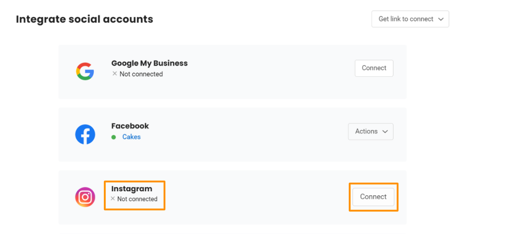This screenshot has height=237, width=530.
Task: Click the Google logo icon
Action: [85, 72]
